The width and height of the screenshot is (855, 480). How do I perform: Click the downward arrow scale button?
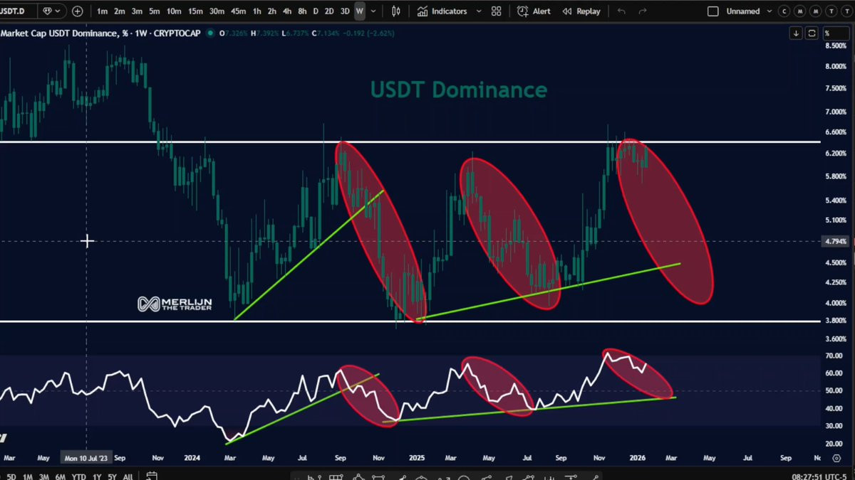pyautogui.click(x=797, y=33)
